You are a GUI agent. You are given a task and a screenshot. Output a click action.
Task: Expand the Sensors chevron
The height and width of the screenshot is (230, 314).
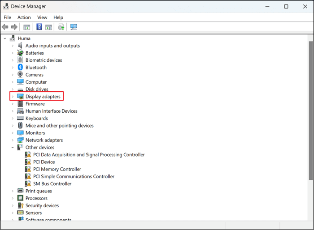(x=13, y=213)
